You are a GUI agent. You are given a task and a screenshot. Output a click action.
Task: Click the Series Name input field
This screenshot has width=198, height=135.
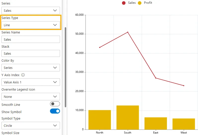[x=30, y=39]
